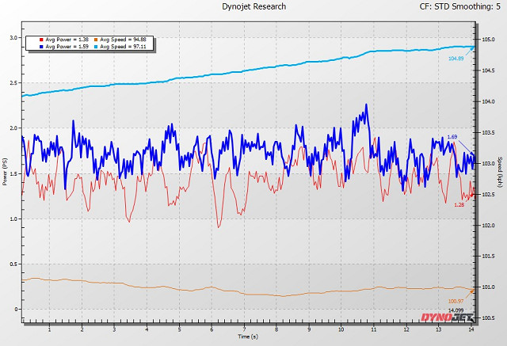Image resolution: width=507 pixels, height=346 pixels.
Task: Click the Time (s) axis label
Action: [x=247, y=336]
